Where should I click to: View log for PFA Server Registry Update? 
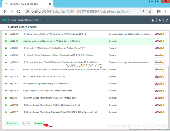pyautogui.click(x=159, y=34)
